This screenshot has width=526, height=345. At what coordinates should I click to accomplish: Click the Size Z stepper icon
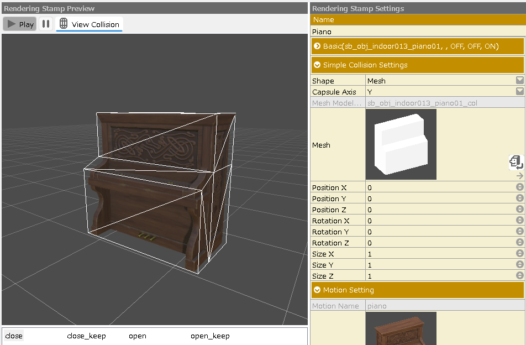[x=519, y=276]
